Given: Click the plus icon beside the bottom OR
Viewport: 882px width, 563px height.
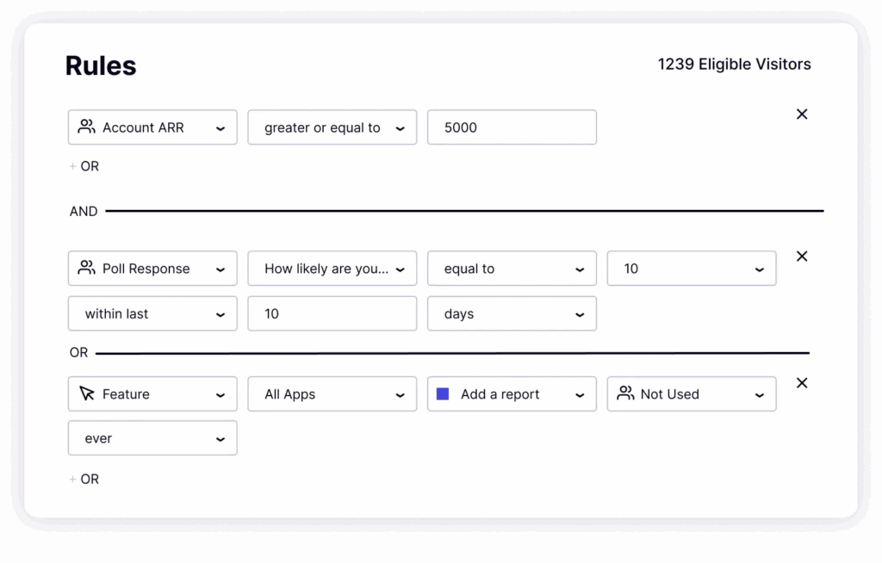Looking at the screenshot, I should point(71,479).
